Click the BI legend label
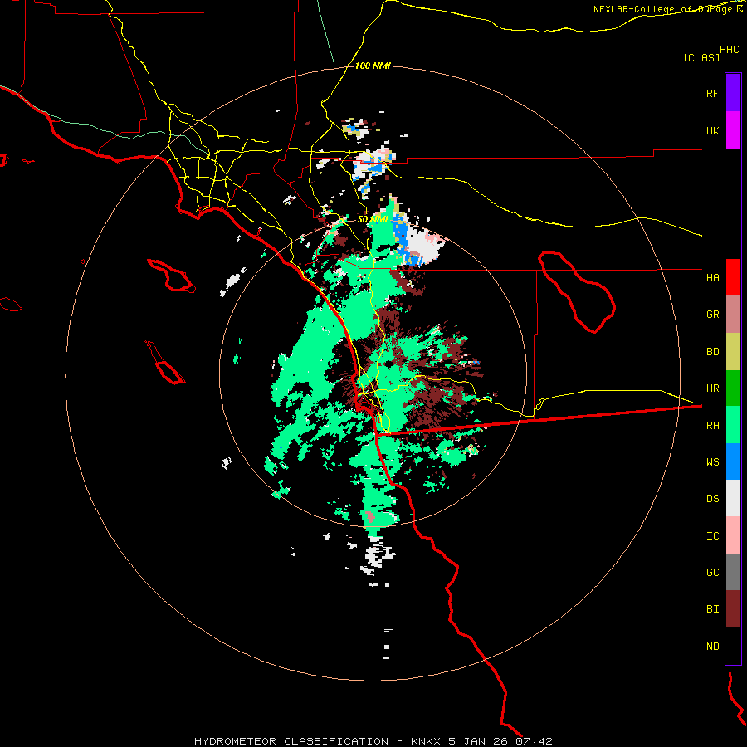747x747 pixels. click(x=712, y=609)
